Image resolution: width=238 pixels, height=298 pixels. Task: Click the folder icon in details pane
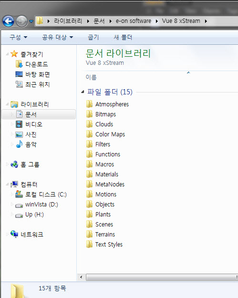pyautogui.click(x=18, y=291)
